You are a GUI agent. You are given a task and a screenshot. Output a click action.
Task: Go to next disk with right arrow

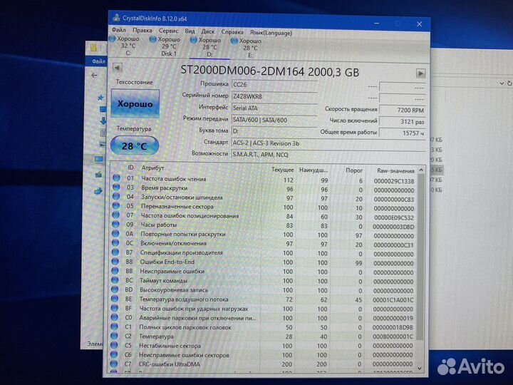[x=421, y=73]
